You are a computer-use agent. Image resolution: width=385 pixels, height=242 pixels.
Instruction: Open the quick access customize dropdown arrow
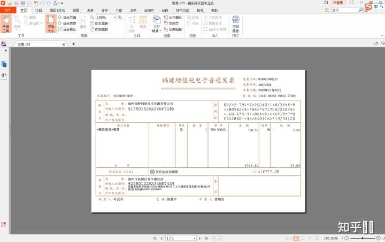click(62, 3)
